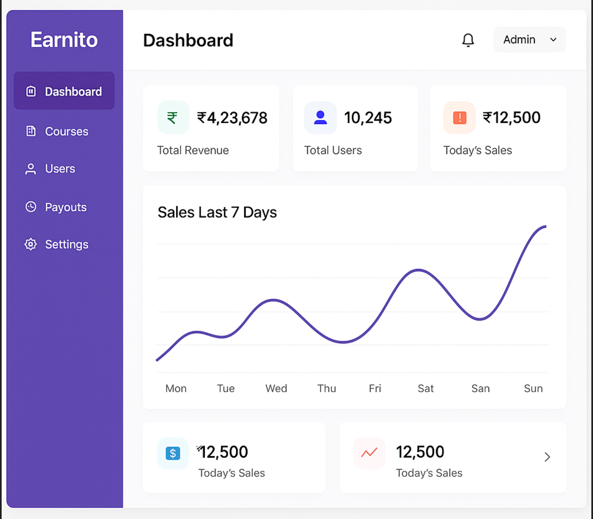
Task: Click the green rupee Total Revenue icon
Action: 173,117
